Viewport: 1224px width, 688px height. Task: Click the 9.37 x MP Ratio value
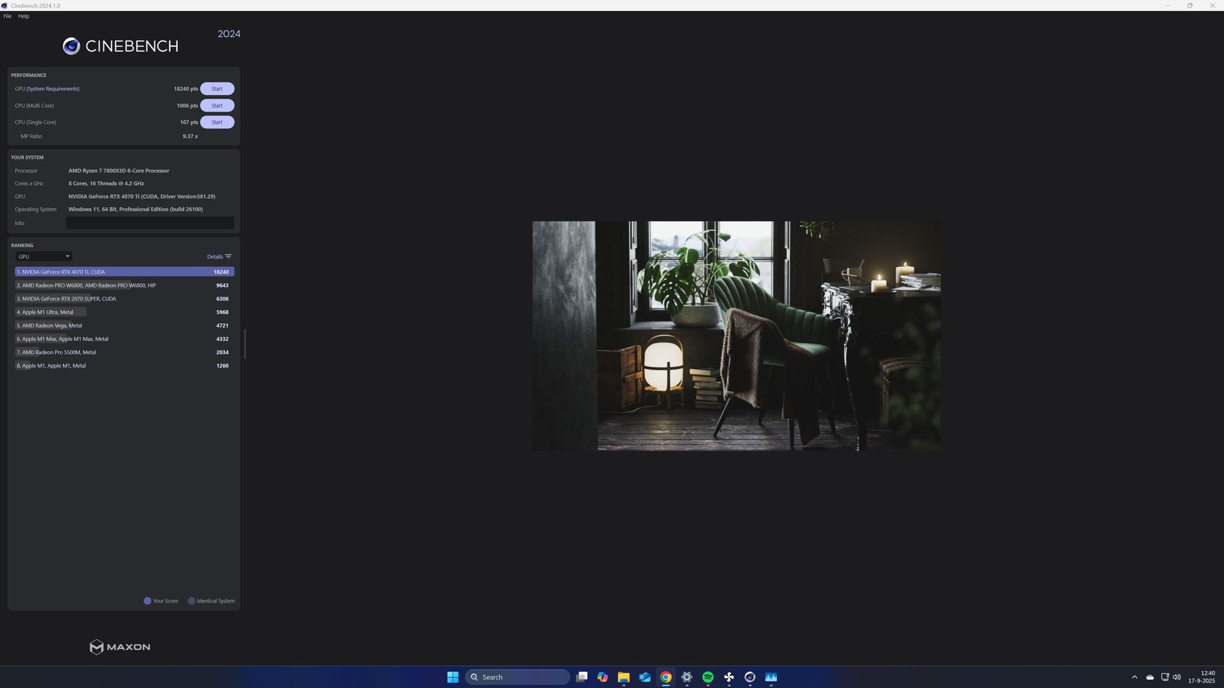pos(190,136)
